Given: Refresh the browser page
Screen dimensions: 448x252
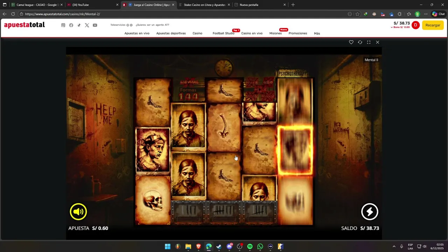Looking at the screenshot, I should (13, 14).
